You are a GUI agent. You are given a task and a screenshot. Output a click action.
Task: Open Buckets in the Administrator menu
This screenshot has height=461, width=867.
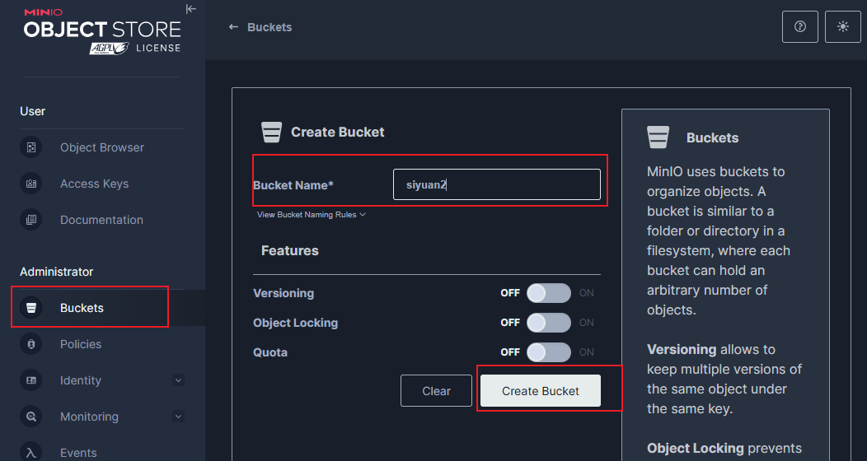(x=82, y=308)
